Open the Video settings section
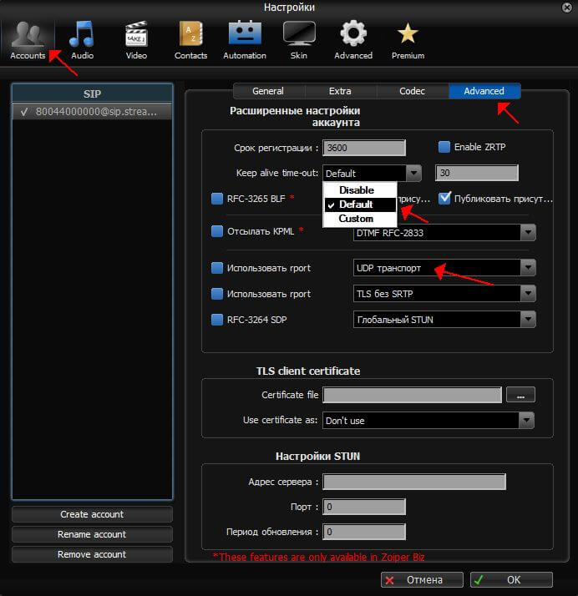The width and height of the screenshot is (578, 596). (x=136, y=40)
